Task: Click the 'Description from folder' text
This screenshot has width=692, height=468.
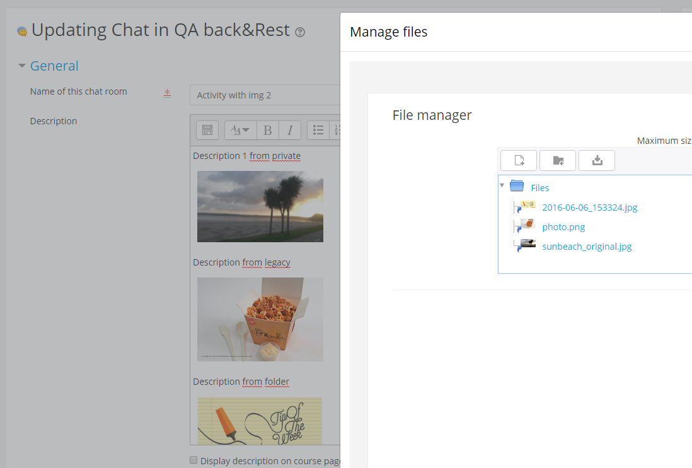Action: [x=241, y=382]
